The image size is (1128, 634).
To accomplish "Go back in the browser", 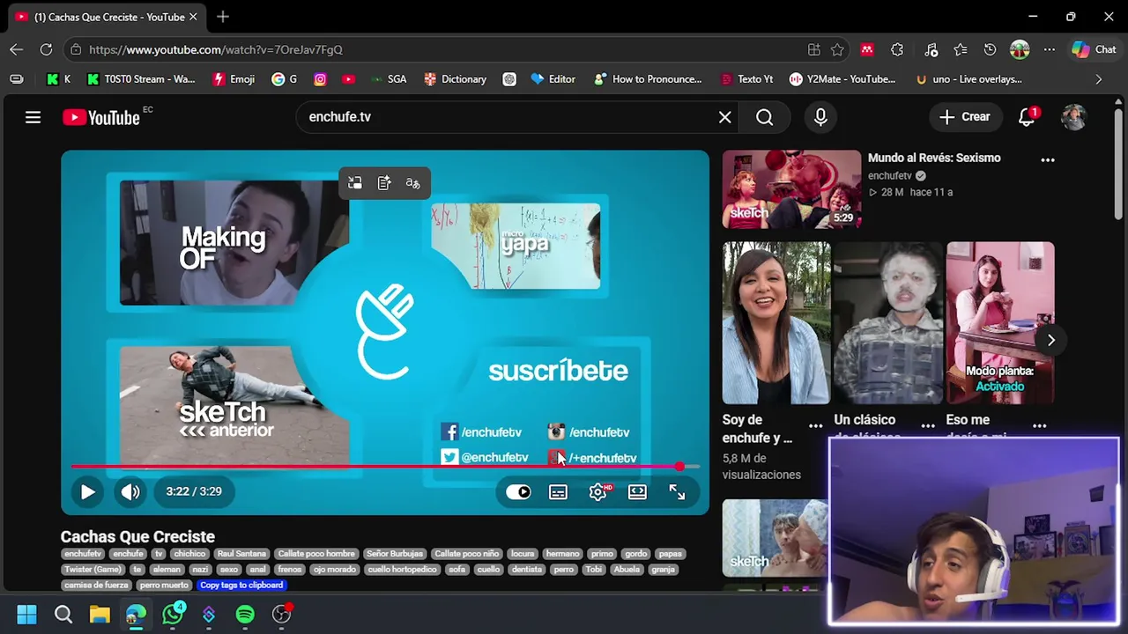I will [x=17, y=49].
